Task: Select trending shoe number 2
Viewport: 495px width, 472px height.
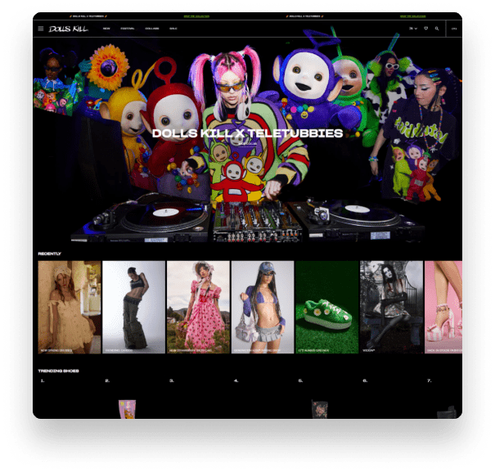Action: coord(127,409)
